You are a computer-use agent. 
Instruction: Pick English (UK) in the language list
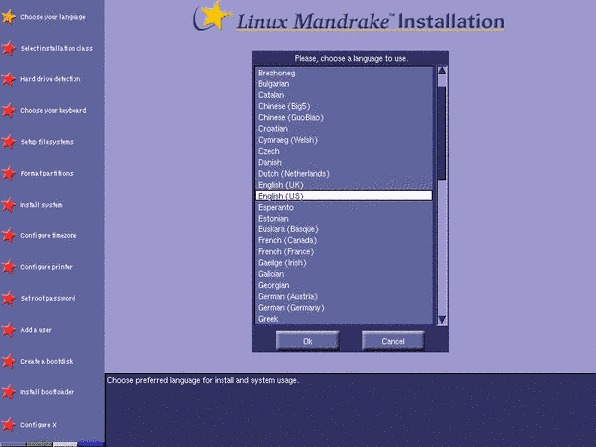click(x=280, y=185)
